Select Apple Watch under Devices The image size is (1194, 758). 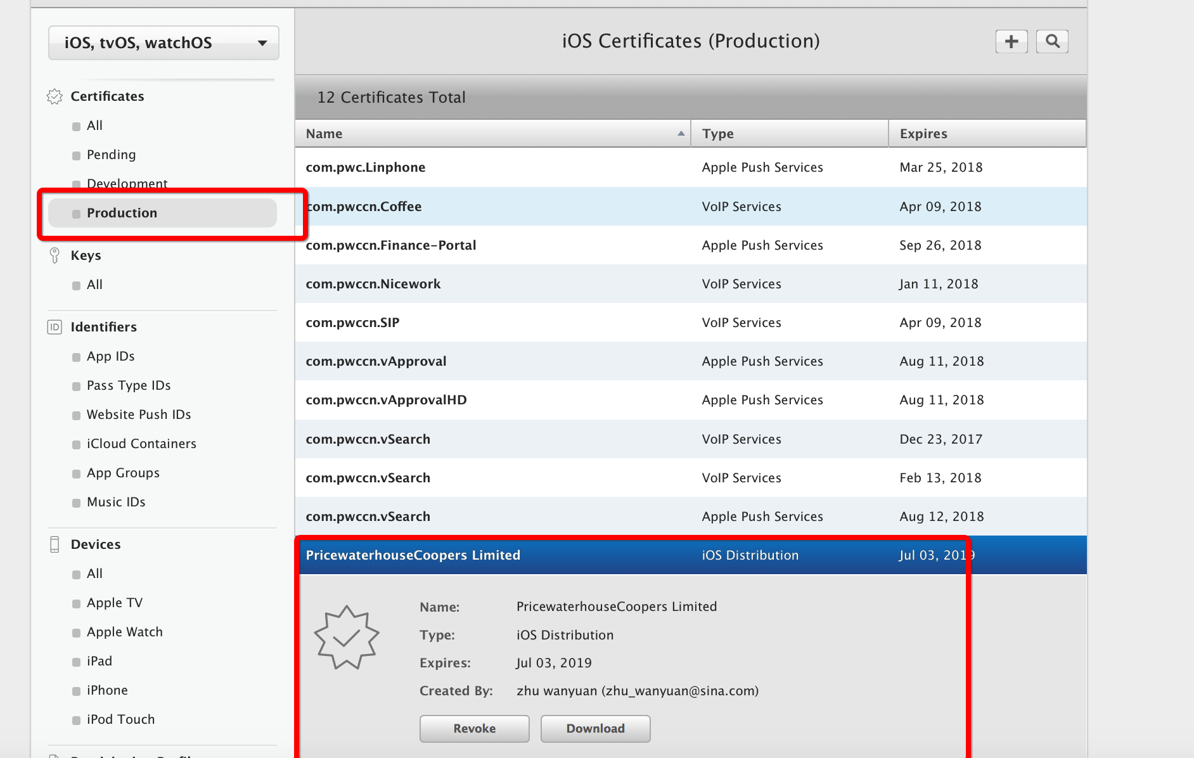click(124, 632)
